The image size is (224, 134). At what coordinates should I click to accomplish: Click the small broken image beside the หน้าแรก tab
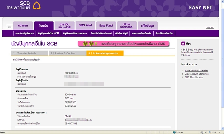pyautogui.click(x=10, y=27)
